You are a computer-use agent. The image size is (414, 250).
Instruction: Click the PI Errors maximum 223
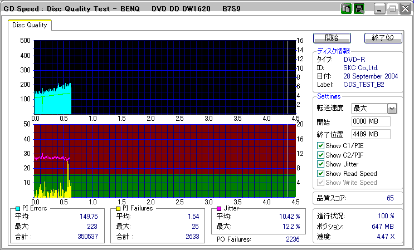coord(92,227)
